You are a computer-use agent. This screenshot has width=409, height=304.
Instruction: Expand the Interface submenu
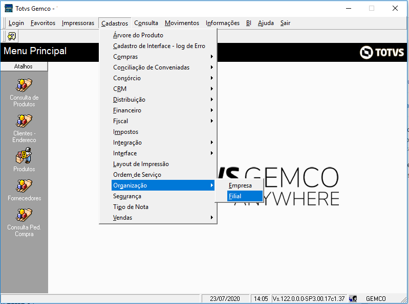click(163, 153)
